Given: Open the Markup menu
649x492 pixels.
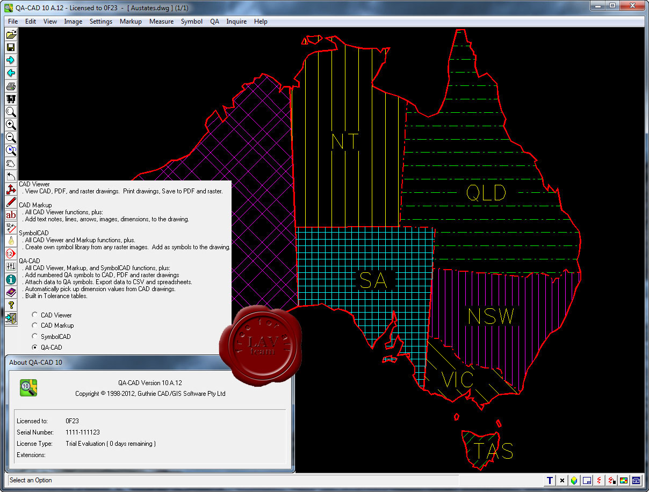Looking at the screenshot, I should [131, 21].
